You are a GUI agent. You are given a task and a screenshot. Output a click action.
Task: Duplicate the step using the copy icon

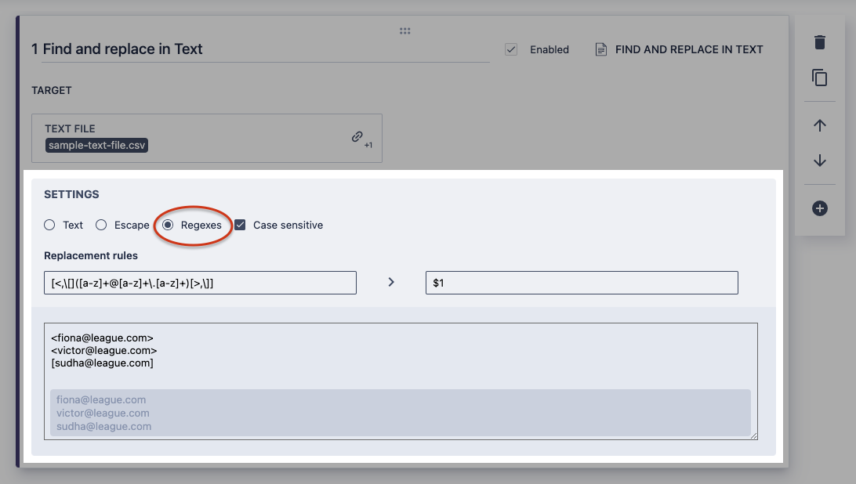click(820, 78)
